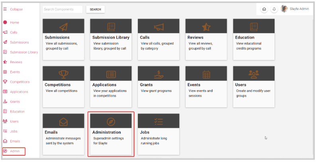316x162 pixels.
Task: Open the Submission Library card title
Action: point(111,37)
